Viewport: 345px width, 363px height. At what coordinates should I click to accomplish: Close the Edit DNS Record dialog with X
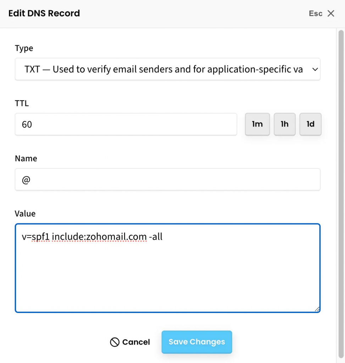click(x=331, y=13)
